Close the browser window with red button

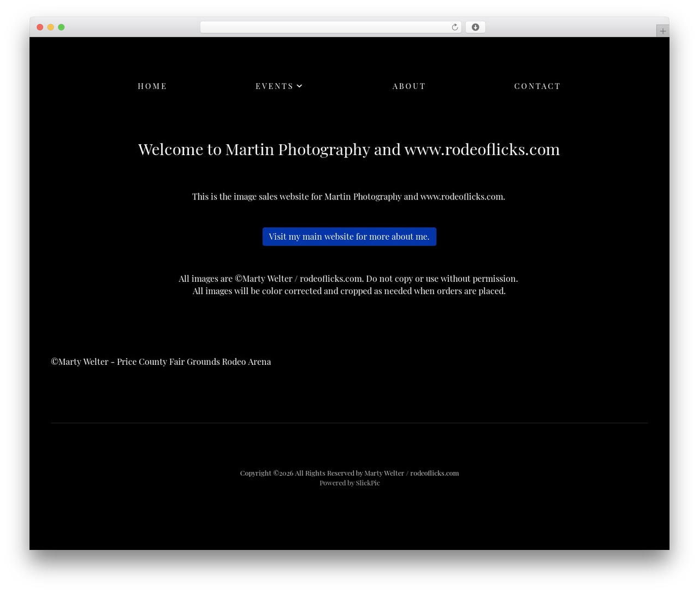pyautogui.click(x=40, y=27)
